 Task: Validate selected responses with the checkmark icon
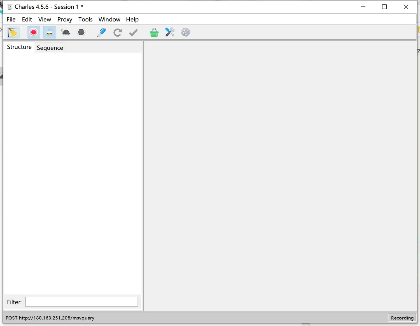tap(134, 32)
